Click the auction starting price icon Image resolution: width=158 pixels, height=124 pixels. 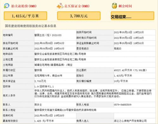6,6
